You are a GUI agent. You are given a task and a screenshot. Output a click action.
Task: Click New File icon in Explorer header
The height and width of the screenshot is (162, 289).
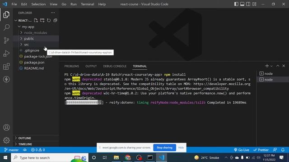36,20
